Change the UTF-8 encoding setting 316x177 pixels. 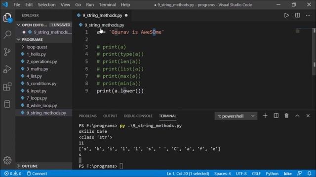(x=241, y=174)
